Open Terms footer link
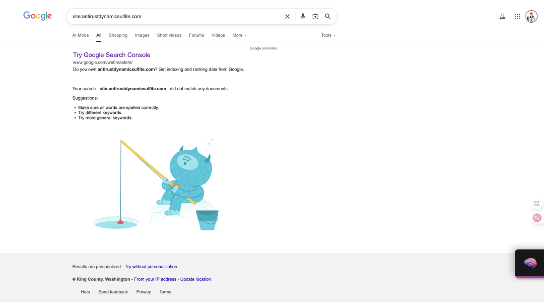Screen dimensions: 544x302 [x=165, y=292]
